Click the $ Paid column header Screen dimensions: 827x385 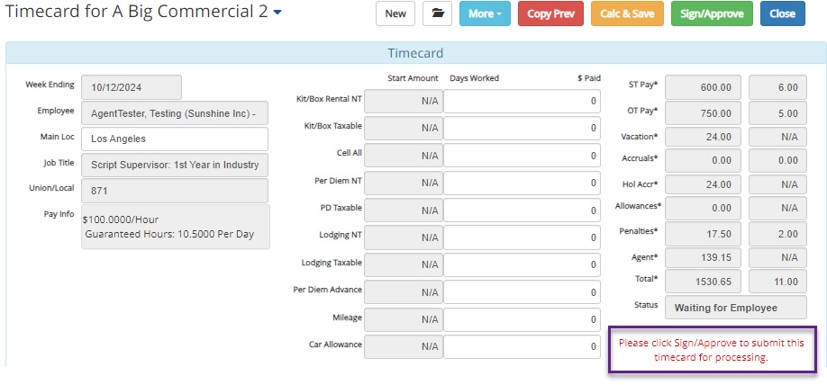[588, 78]
